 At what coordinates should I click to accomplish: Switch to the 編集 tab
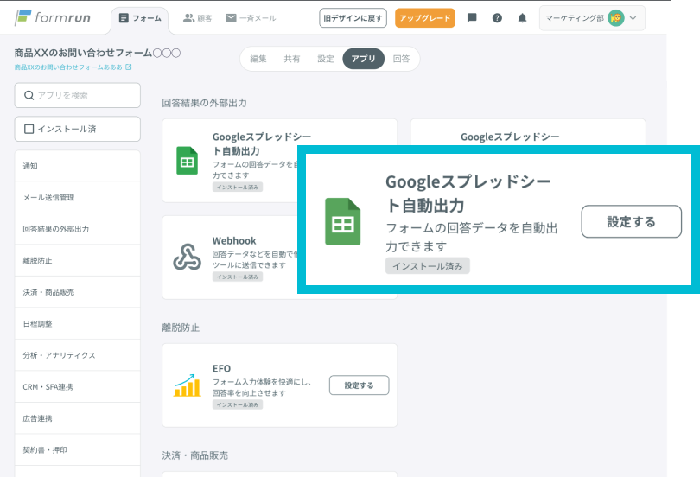point(258,59)
